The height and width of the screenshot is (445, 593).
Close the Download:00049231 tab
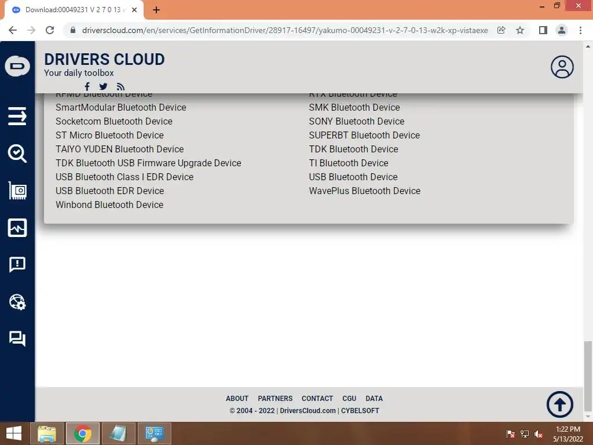coord(134,10)
